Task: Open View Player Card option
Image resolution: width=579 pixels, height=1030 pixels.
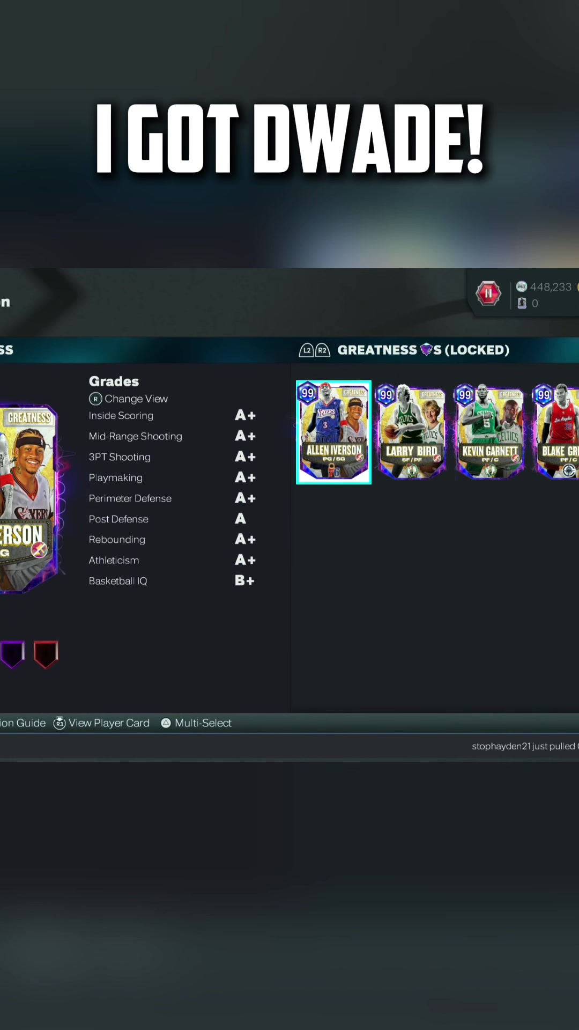Action: [x=101, y=723]
